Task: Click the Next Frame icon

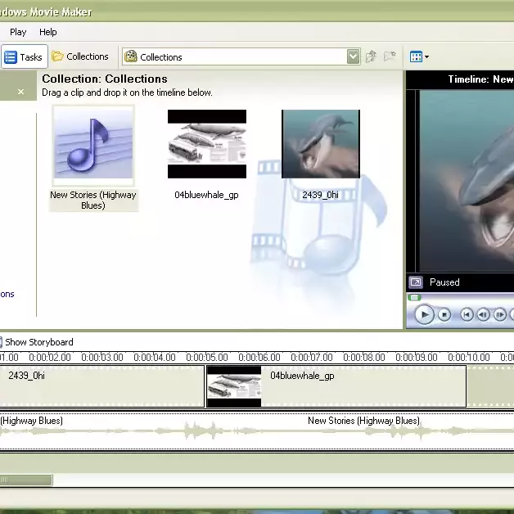Action: tap(500, 314)
